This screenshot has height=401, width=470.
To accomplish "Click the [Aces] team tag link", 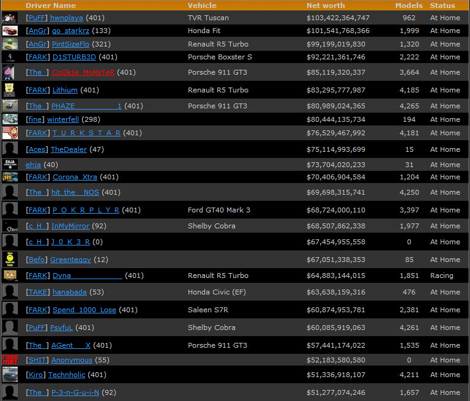I will pyautogui.click(x=37, y=149).
